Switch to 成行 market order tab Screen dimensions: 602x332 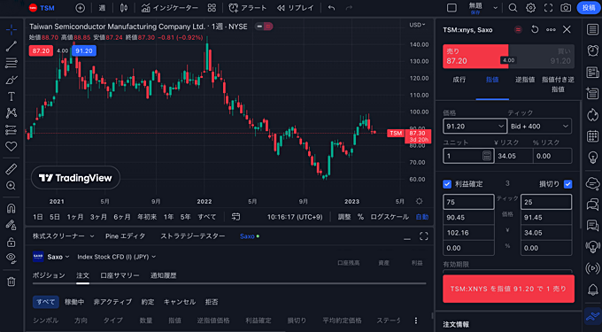(x=459, y=80)
